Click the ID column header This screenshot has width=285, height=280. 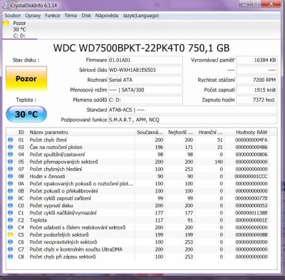[21, 133]
